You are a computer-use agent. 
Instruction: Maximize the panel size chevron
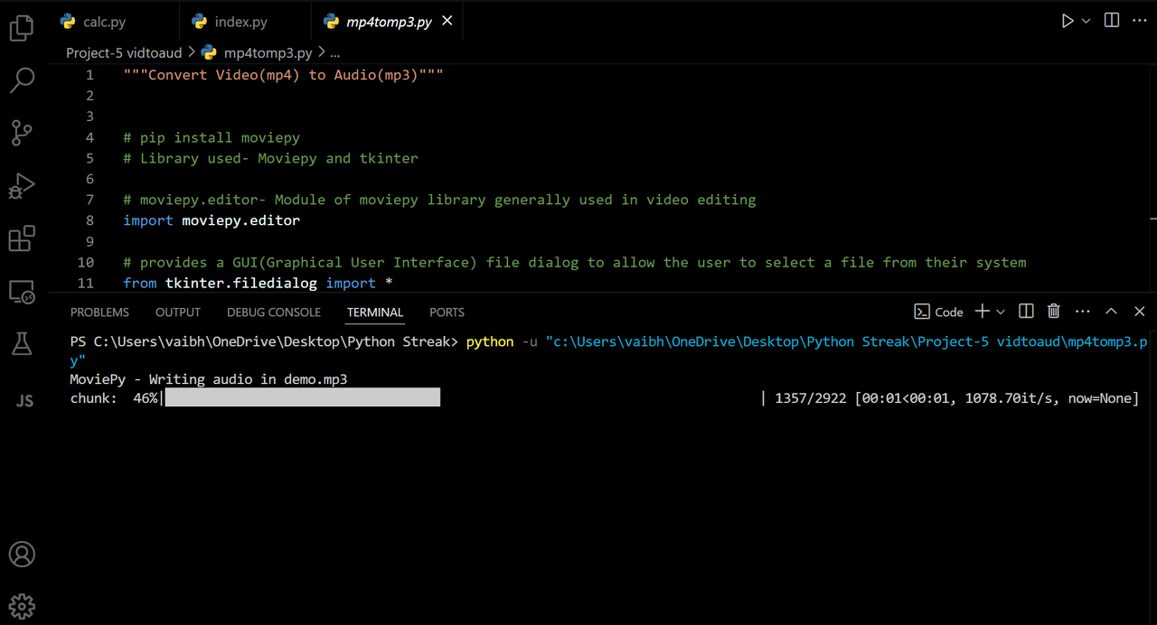pos(1112,311)
